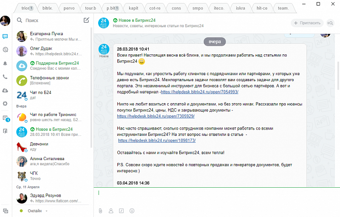Switch to the iskra tab

tap(241, 8)
